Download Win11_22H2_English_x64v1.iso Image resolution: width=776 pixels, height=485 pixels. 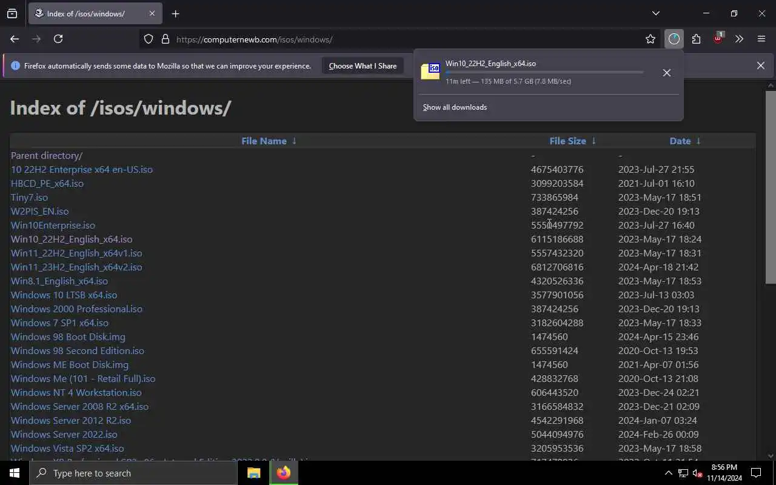click(76, 253)
